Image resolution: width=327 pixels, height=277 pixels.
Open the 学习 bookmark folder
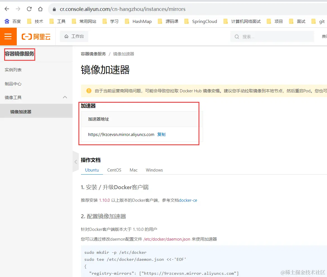(x=111, y=21)
